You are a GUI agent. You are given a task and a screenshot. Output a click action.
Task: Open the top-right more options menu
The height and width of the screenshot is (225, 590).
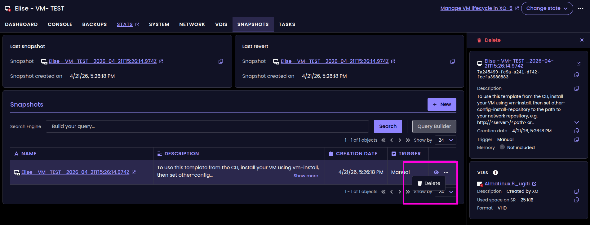[x=581, y=8]
